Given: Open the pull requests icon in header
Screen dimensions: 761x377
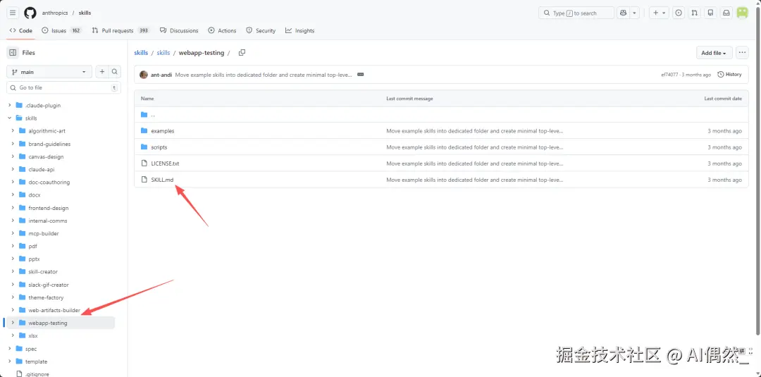Looking at the screenshot, I should click(x=695, y=13).
